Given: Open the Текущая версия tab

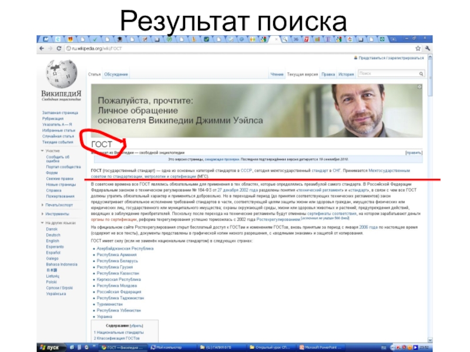Looking at the screenshot, I should click(x=302, y=75).
